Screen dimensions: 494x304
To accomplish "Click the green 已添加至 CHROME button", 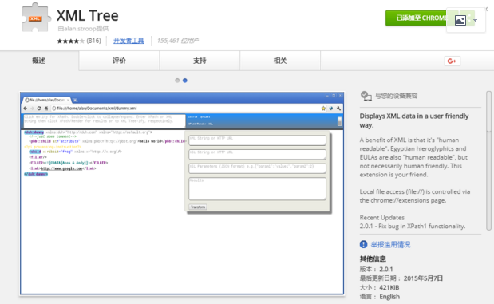I will tap(416, 18).
